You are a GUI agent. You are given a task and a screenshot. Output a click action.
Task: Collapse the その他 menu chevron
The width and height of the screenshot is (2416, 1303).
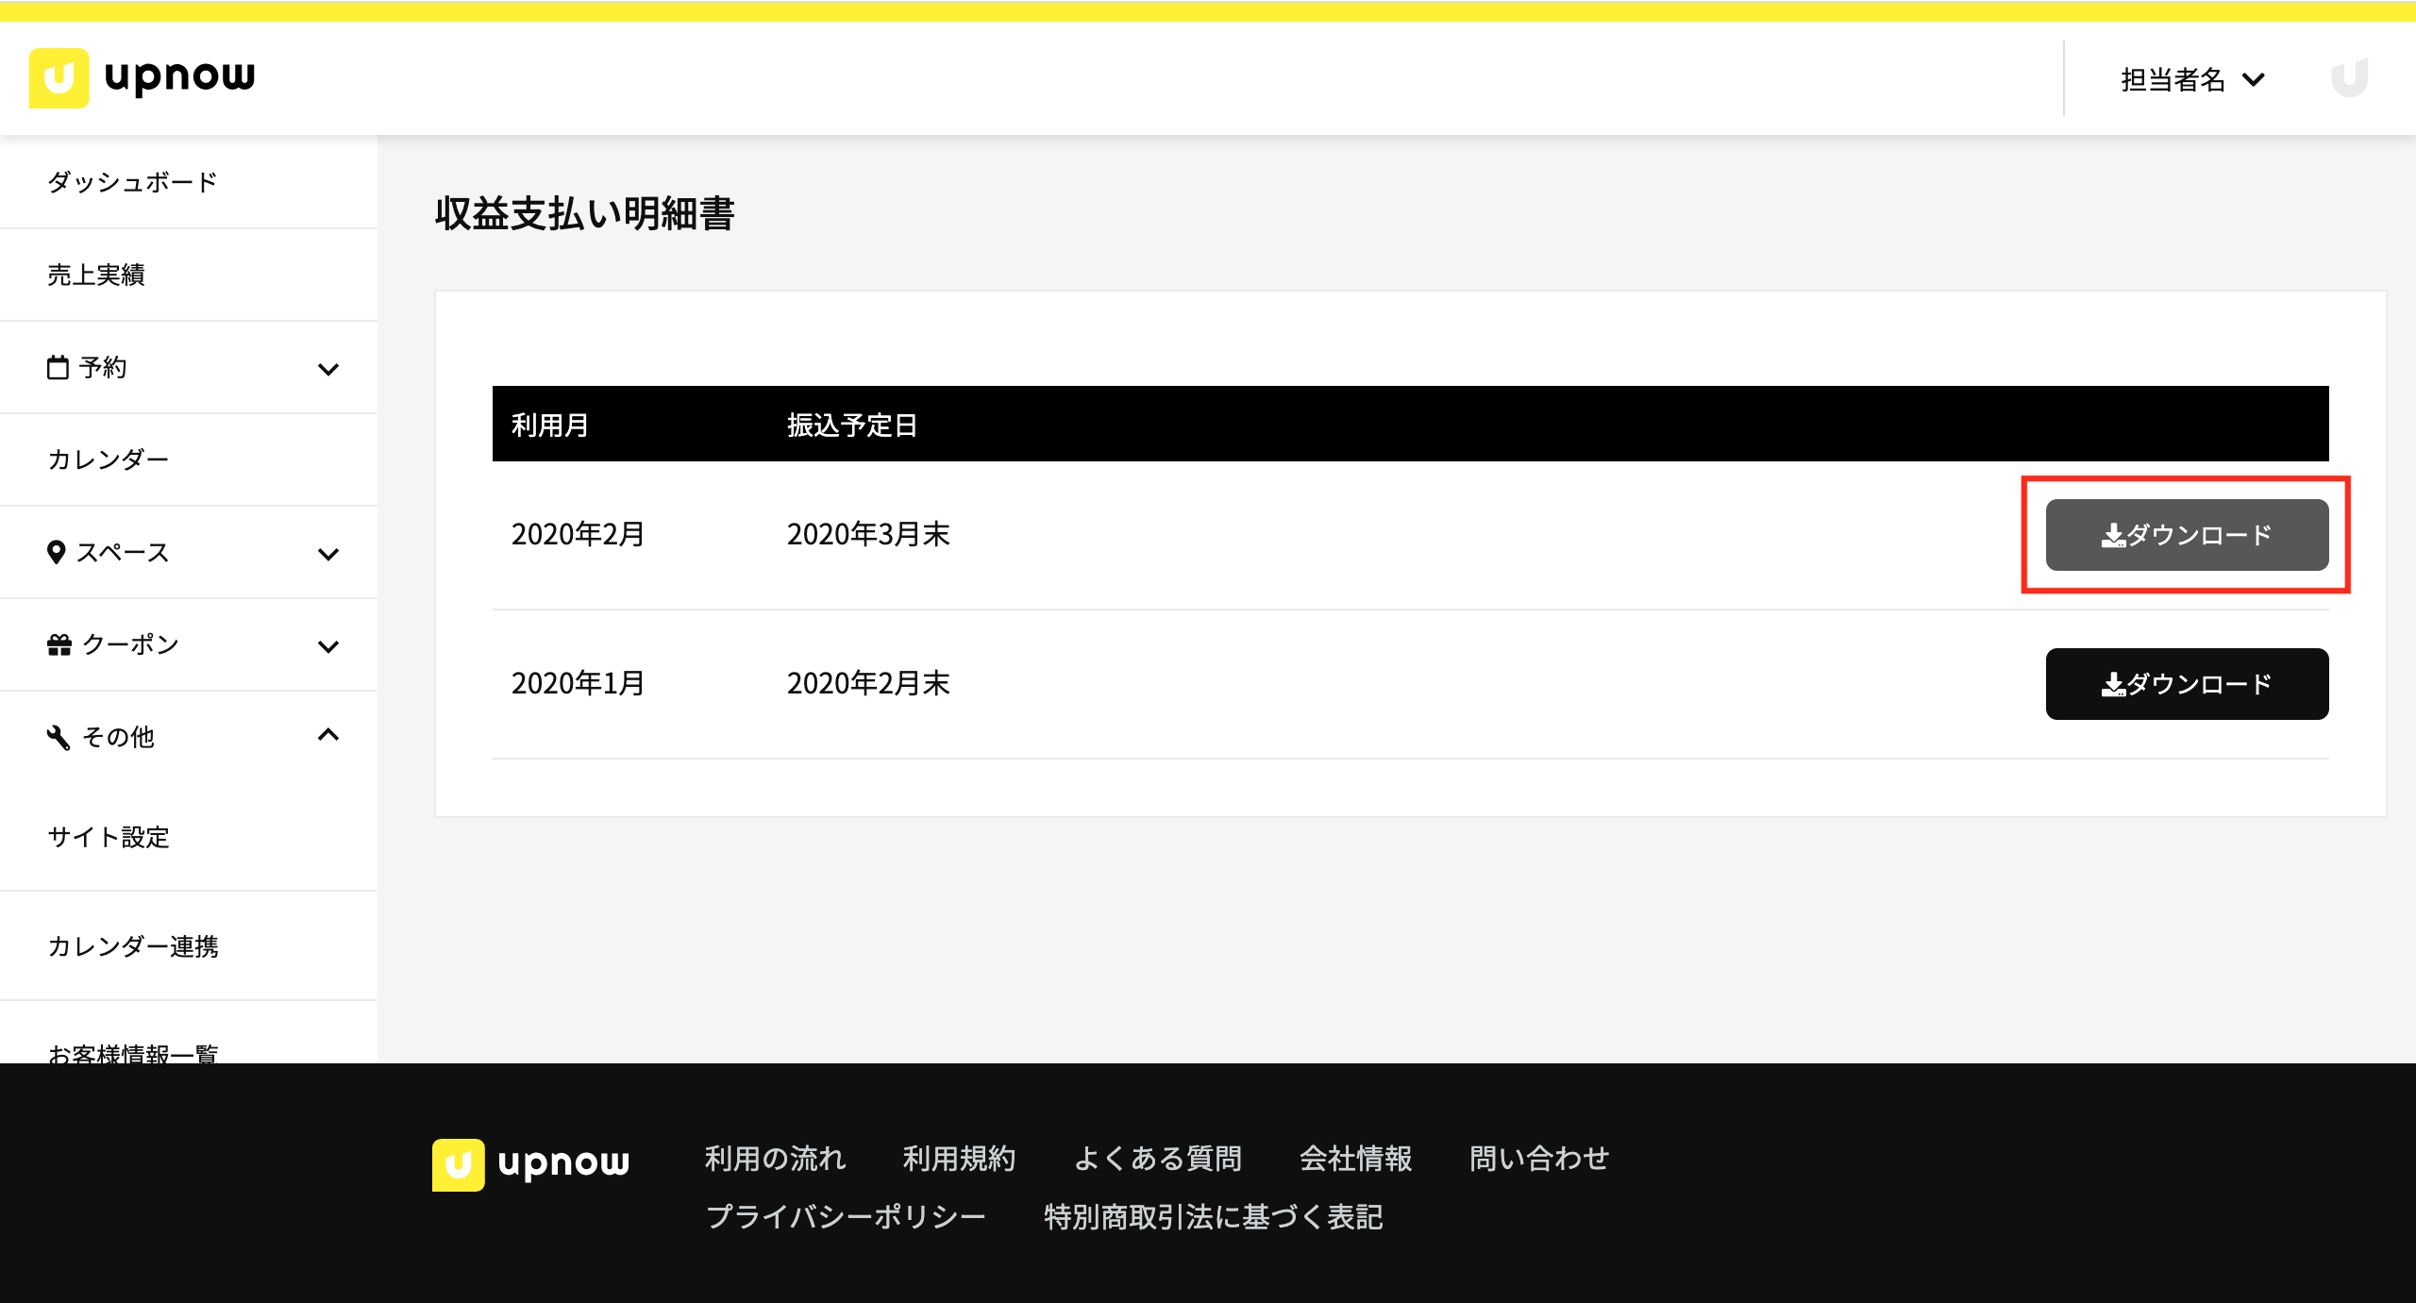tap(328, 735)
